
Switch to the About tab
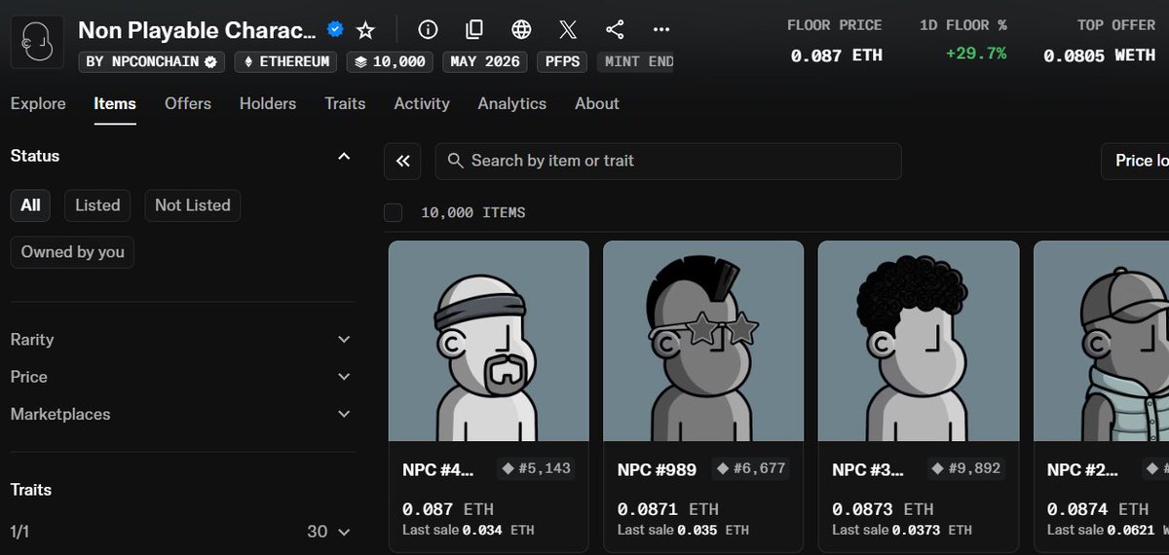[x=597, y=103]
